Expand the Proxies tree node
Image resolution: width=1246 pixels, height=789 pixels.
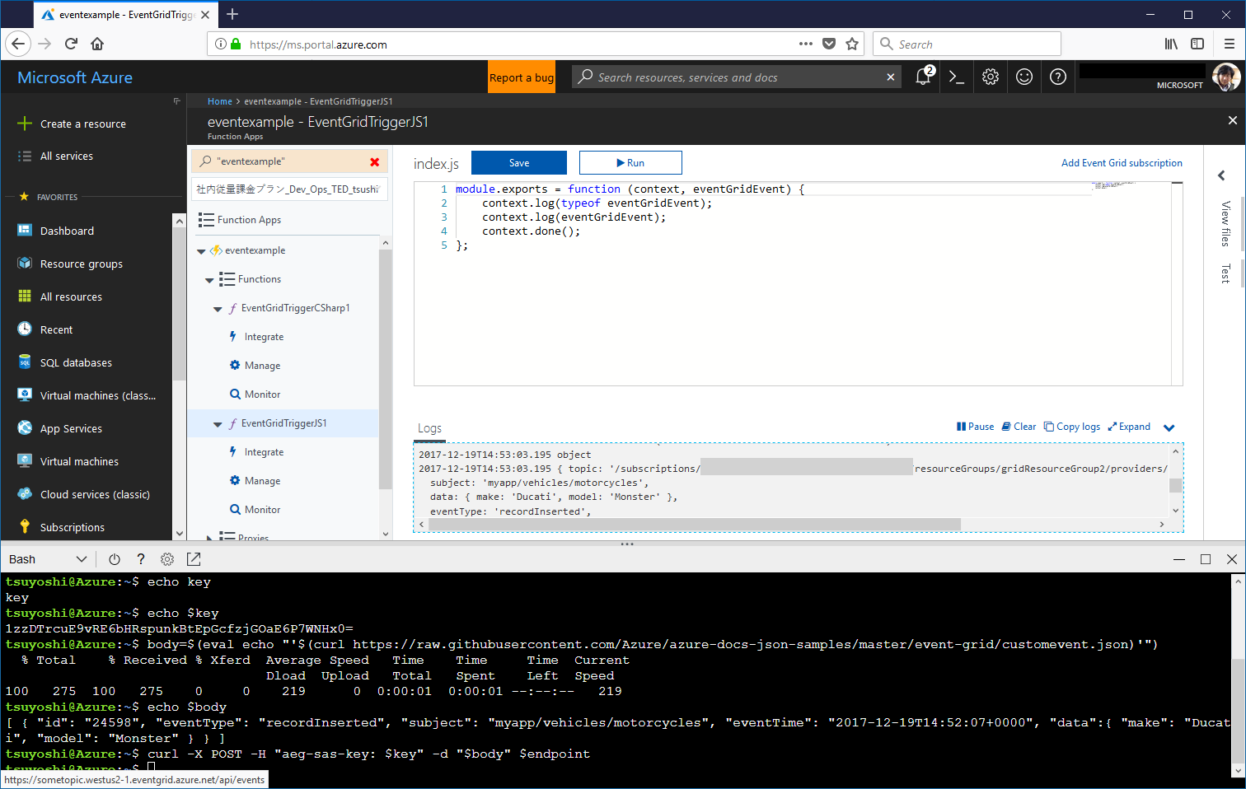(209, 538)
